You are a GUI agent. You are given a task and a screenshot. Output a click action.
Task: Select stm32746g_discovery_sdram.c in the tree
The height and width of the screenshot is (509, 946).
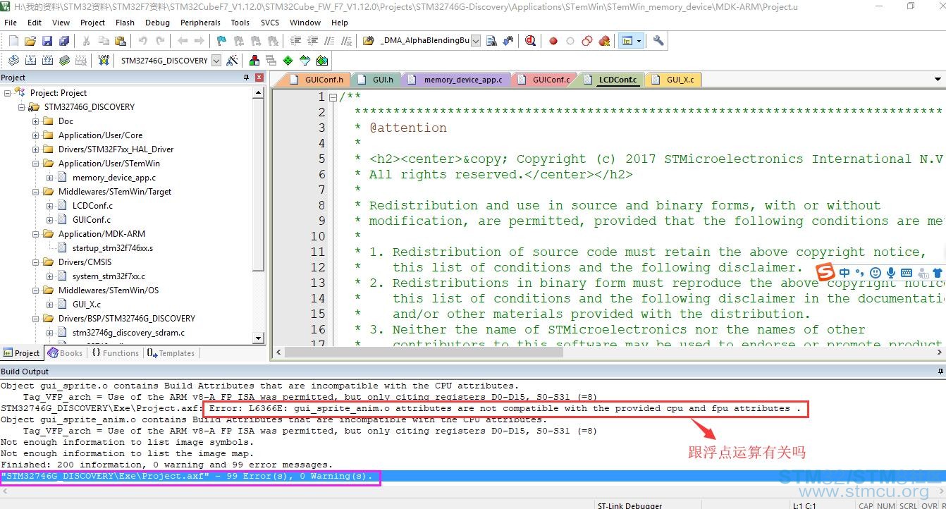(128, 333)
